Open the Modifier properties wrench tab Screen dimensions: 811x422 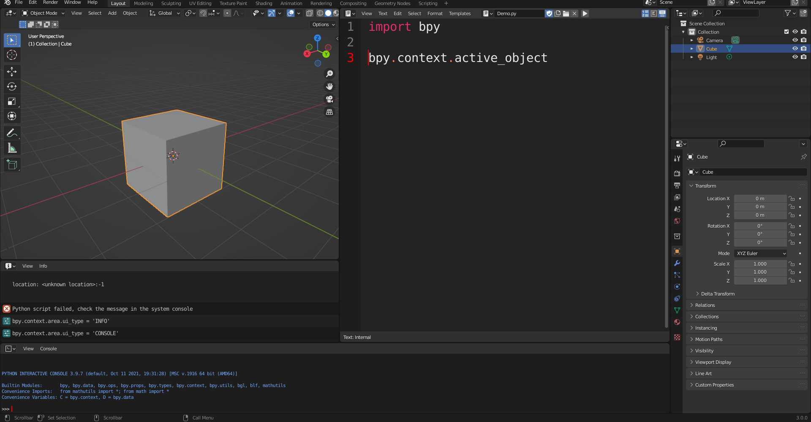677,263
